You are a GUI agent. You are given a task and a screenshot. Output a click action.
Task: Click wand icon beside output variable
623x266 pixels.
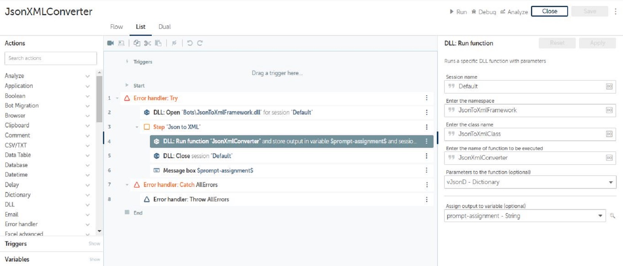tap(612, 216)
